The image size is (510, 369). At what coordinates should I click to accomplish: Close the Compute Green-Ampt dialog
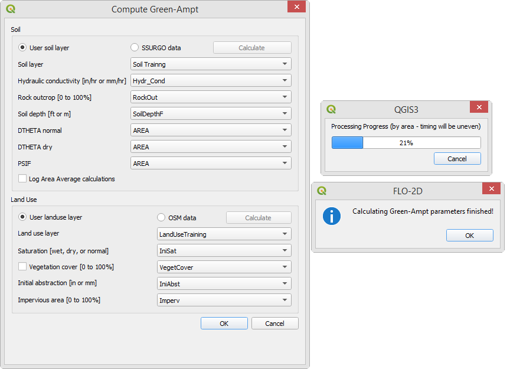[296, 8]
